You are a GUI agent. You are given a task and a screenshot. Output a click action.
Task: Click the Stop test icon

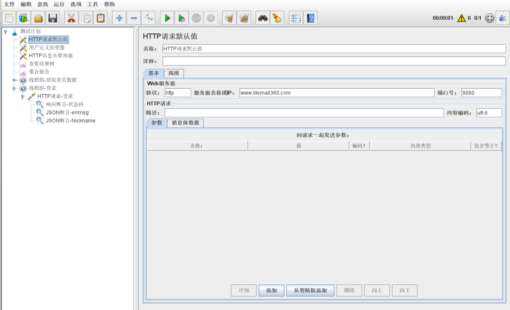point(196,18)
